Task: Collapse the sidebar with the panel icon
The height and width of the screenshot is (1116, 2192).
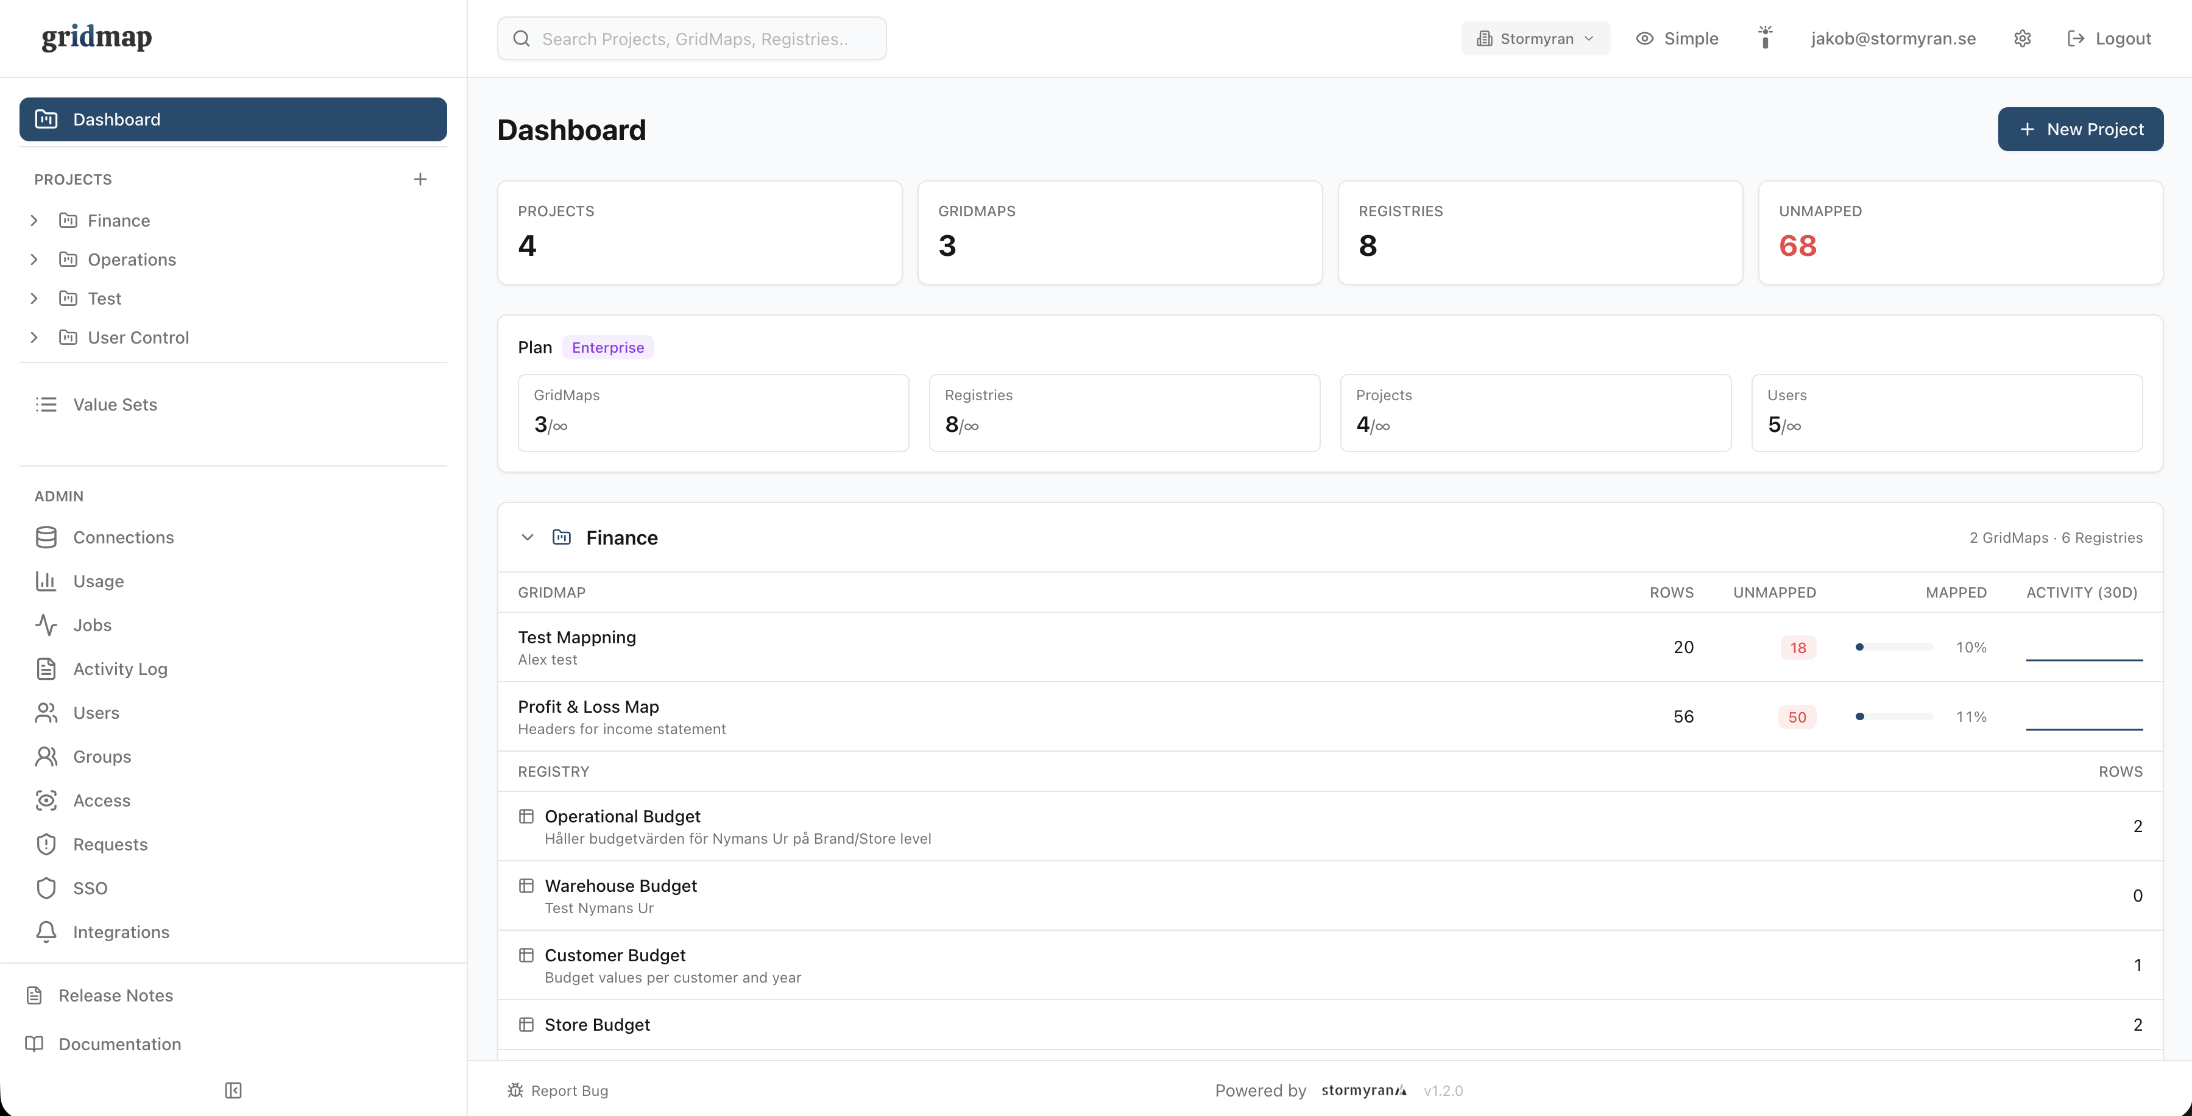Action: click(x=233, y=1090)
